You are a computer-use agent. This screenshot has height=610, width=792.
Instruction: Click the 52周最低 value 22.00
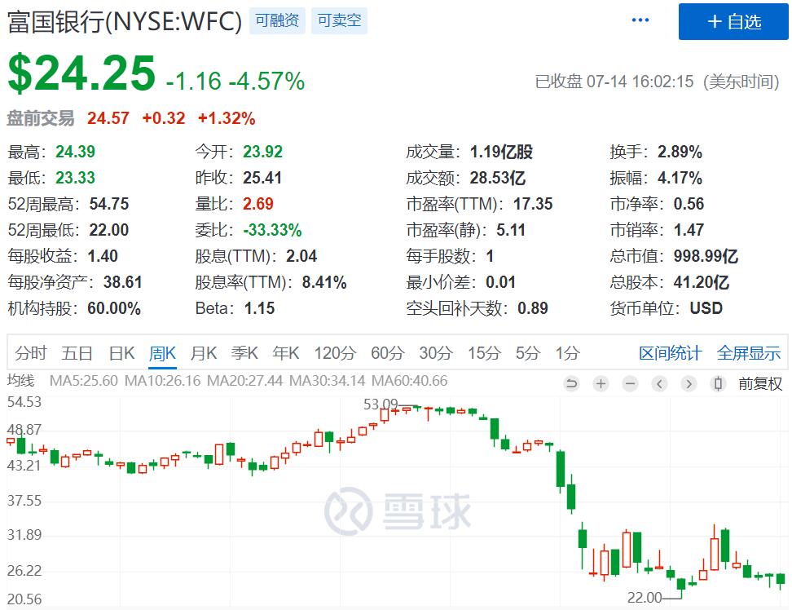[x=109, y=230]
